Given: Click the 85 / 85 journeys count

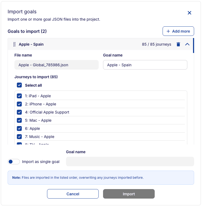Looking at the screenshot, I should (157, 44).
